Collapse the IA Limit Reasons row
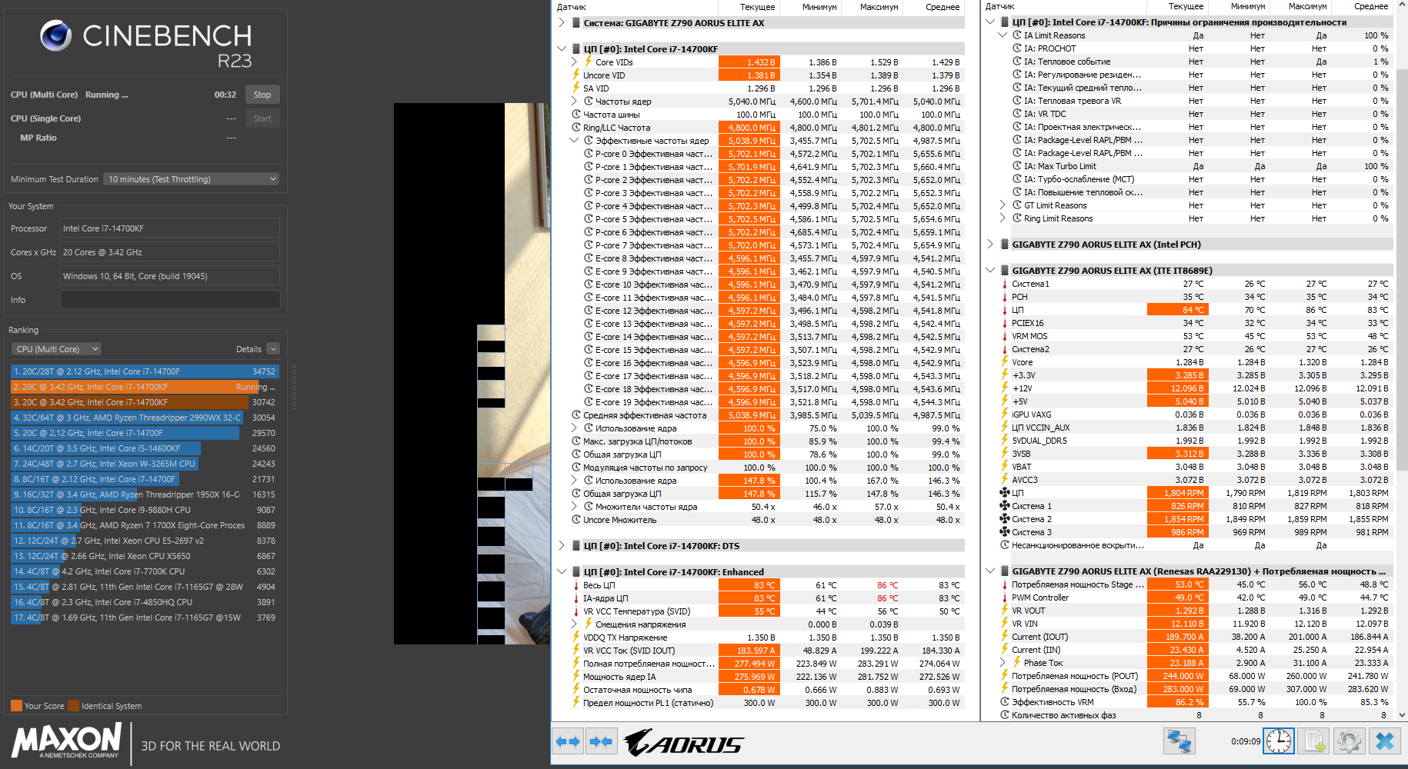 tap(1003, 35)
